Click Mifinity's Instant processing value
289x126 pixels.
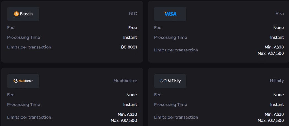coord(277,105)
